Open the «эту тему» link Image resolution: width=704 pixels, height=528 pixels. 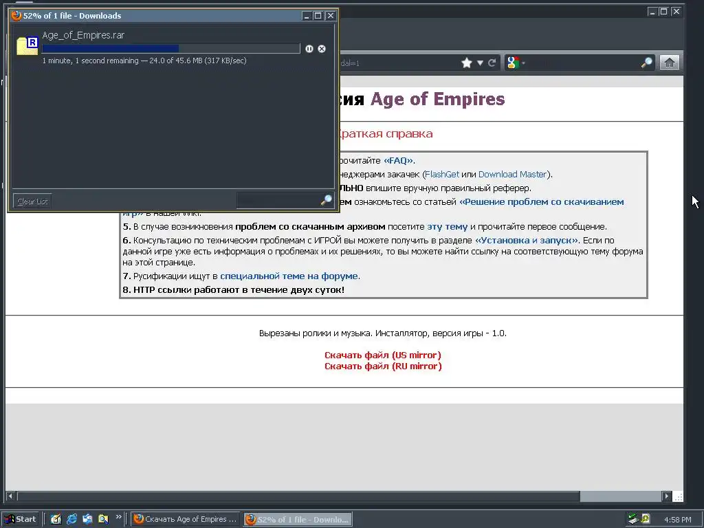[447, 227]
